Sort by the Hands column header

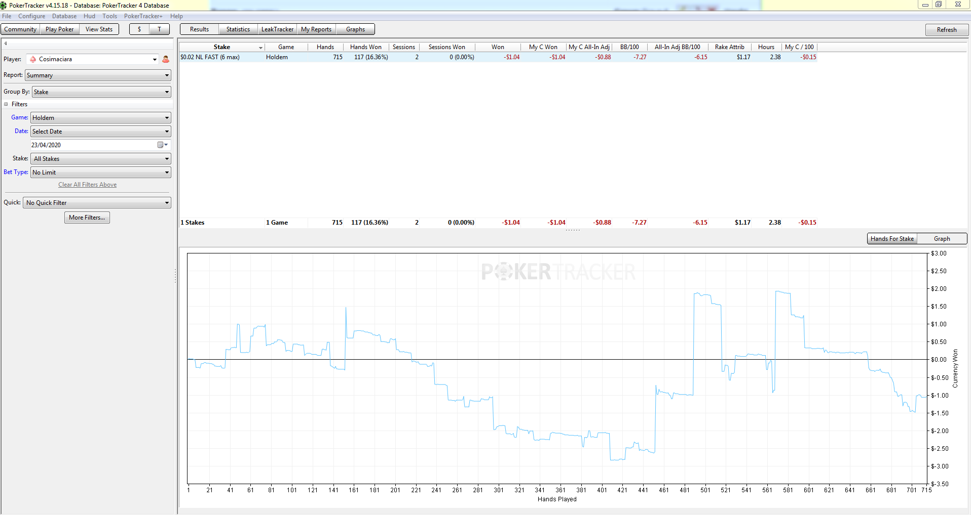325,47
